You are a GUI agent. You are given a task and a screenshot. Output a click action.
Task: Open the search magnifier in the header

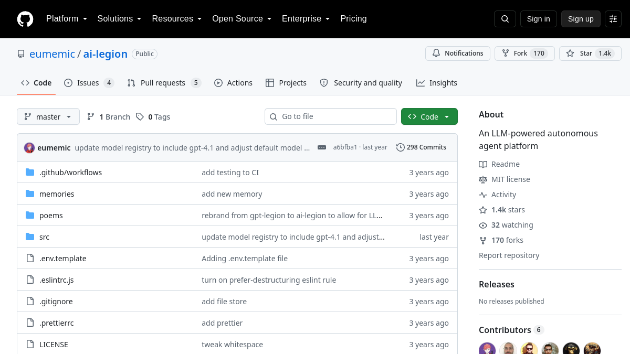point(505,19)
